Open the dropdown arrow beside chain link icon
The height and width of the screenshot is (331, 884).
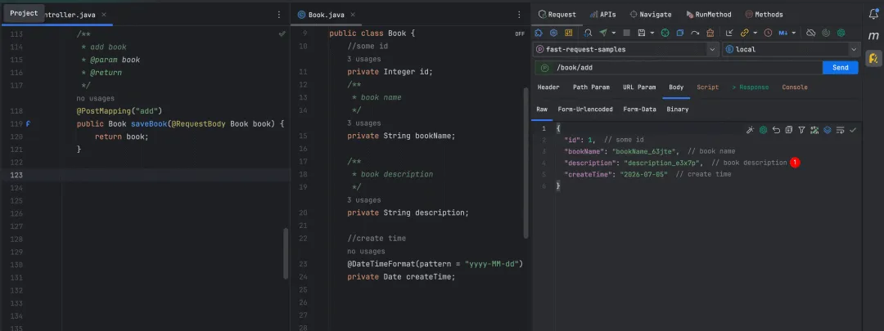(x=755, y=33)
